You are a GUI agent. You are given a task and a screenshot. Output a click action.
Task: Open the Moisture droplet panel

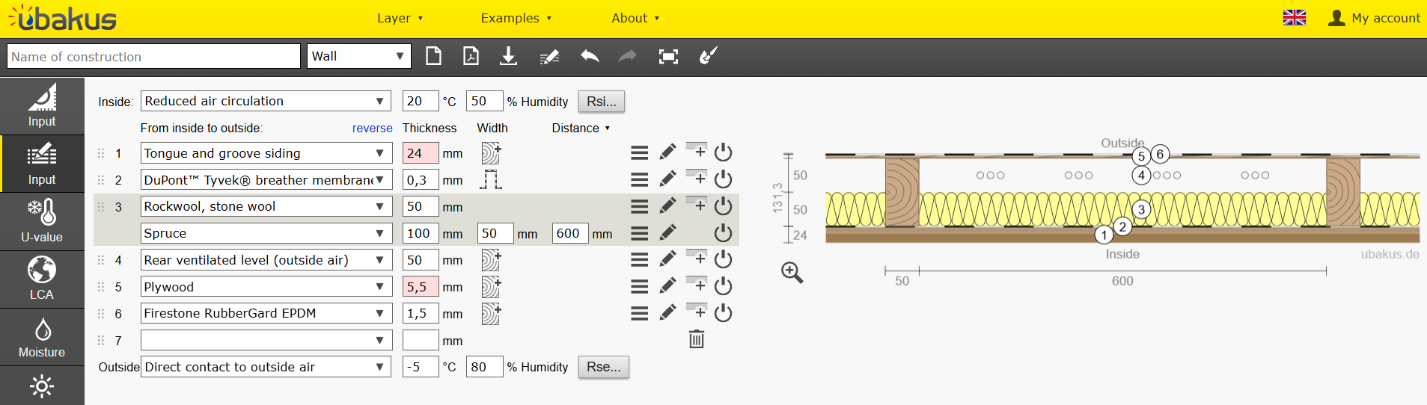(42, 337)
